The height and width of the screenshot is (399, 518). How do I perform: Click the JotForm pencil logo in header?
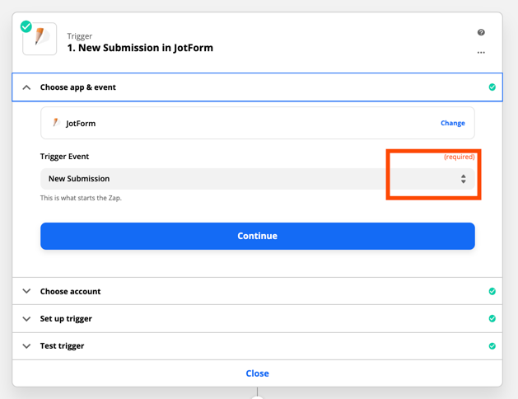click(40, 39)
